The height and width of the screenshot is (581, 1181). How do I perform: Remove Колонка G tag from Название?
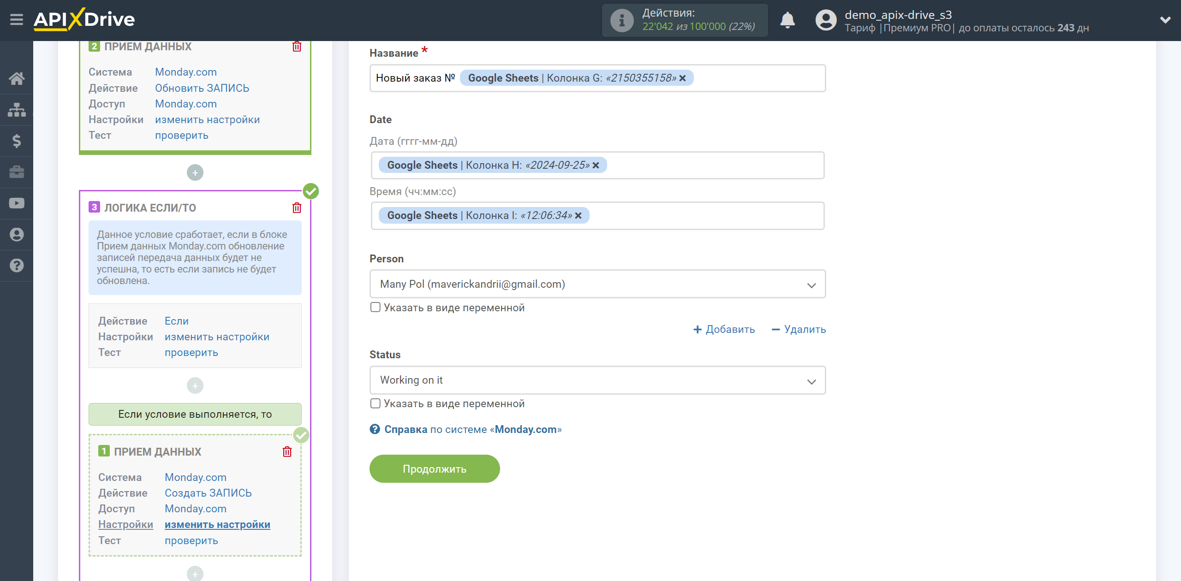point(682,78)
